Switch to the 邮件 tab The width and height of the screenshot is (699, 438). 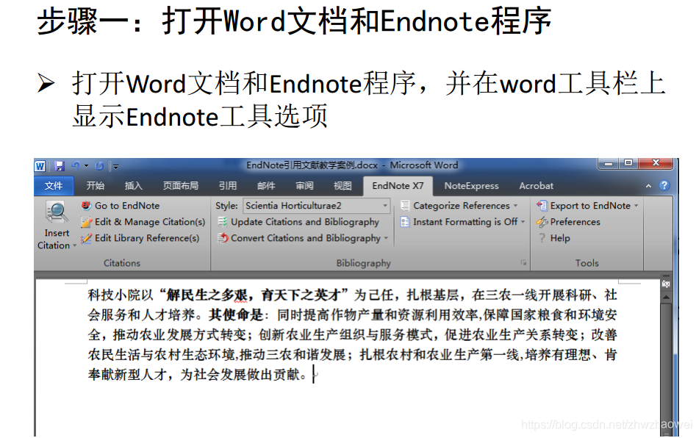click(266, 186)
